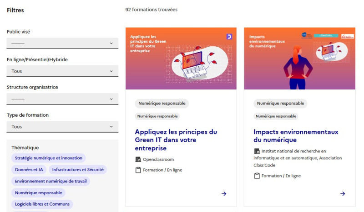Select the Environnement numérique de travail tag
Screen dimensions: 364x212
51,181
